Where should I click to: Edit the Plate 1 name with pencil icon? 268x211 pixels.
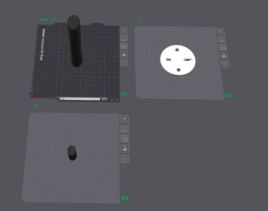click(54, 20)
